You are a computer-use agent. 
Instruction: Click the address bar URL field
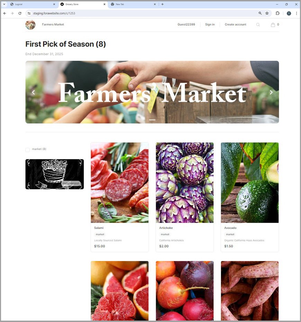(144, 13)
